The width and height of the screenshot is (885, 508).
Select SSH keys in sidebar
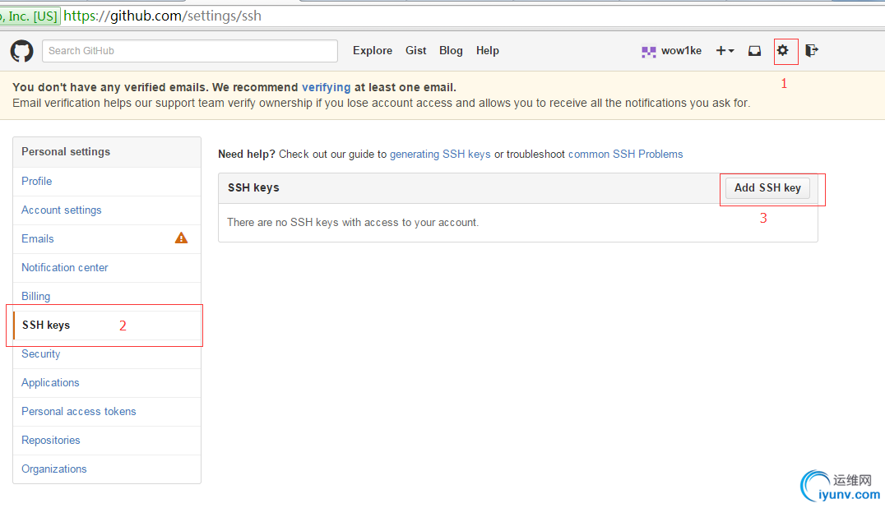point(107,326)
